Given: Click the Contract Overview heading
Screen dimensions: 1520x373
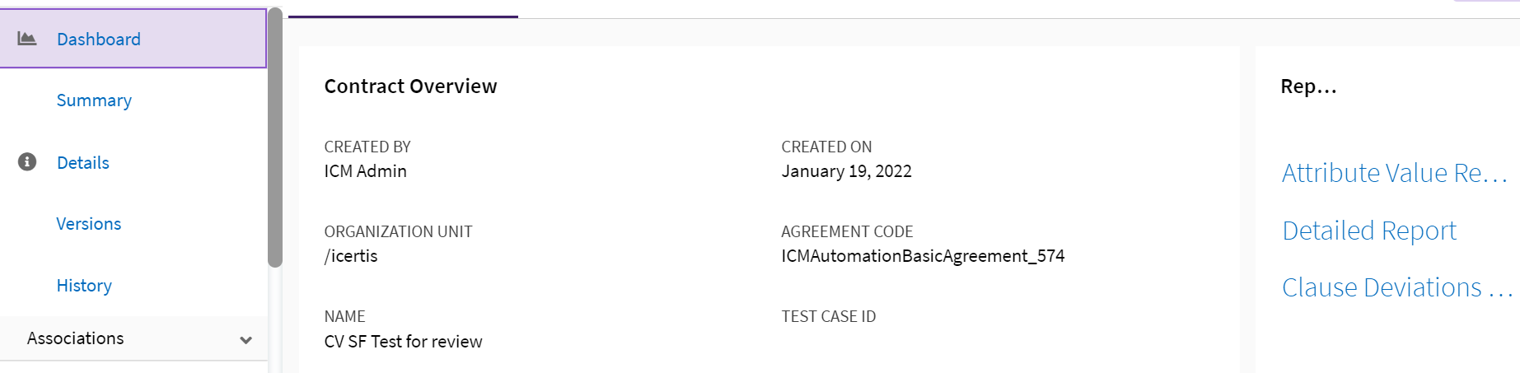Looking at the screenshot, I should coord(410,86).
